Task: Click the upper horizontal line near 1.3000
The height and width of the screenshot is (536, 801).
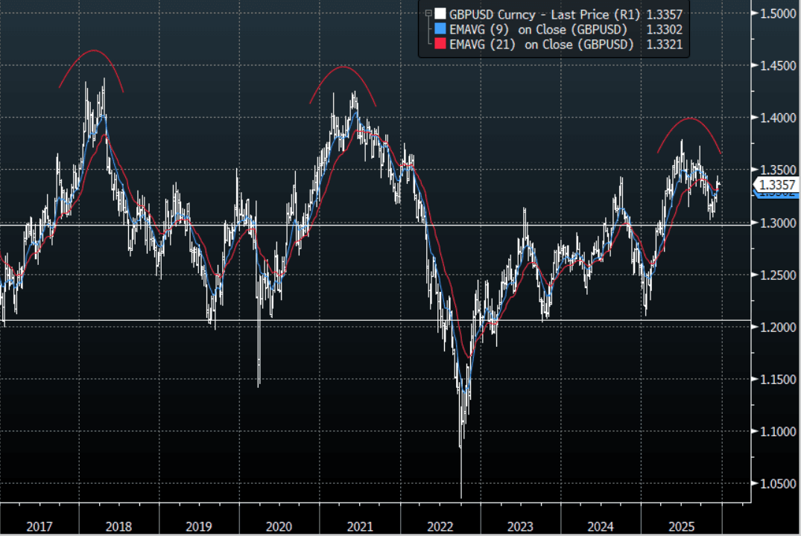Action: (373, 224)
